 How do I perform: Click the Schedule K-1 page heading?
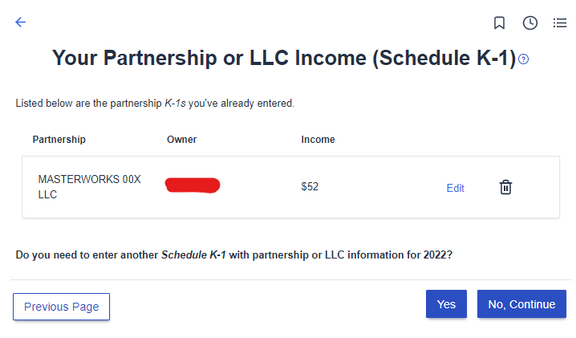point(283,58)
